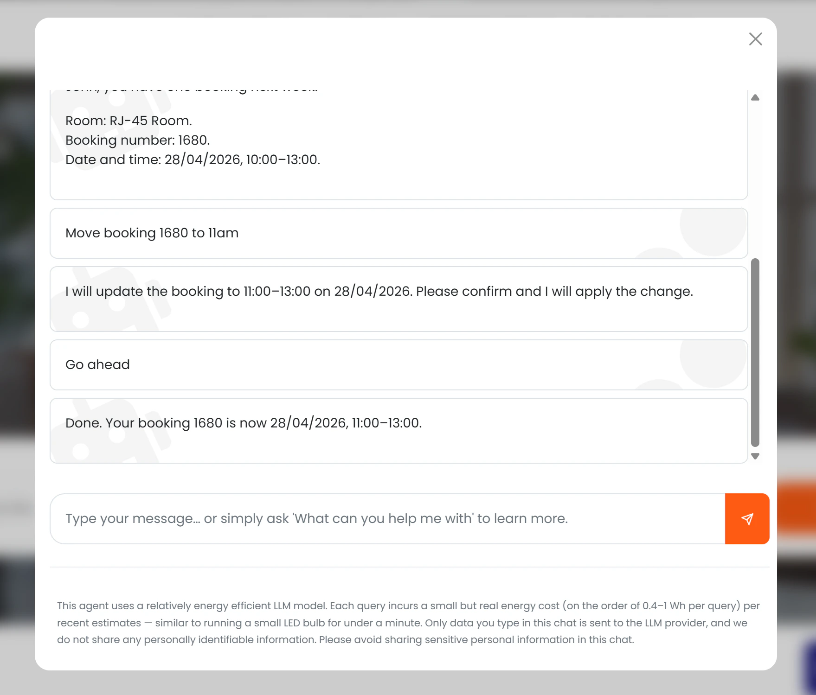Click the send arrow inside the orange square
816x695 pixels.
tap(747, 519)
